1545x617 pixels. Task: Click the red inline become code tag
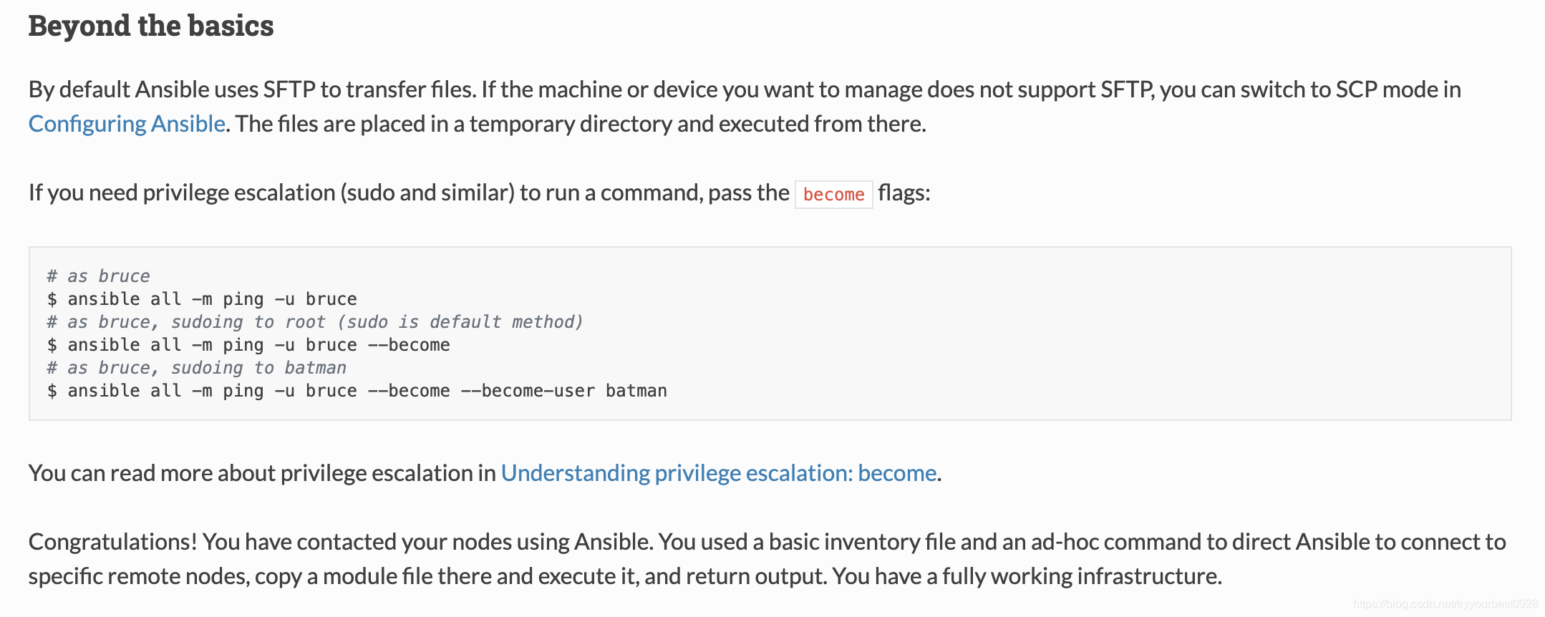(x=833, y=194)
